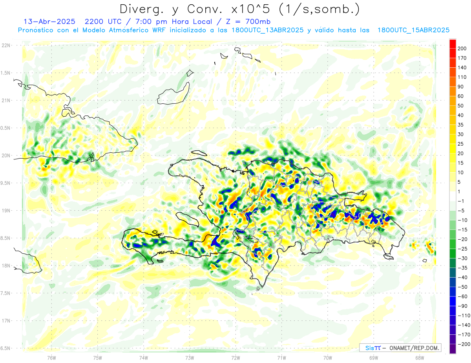Click the '72W' longitude label
471x363 pixels.
[x=235, y=358]
